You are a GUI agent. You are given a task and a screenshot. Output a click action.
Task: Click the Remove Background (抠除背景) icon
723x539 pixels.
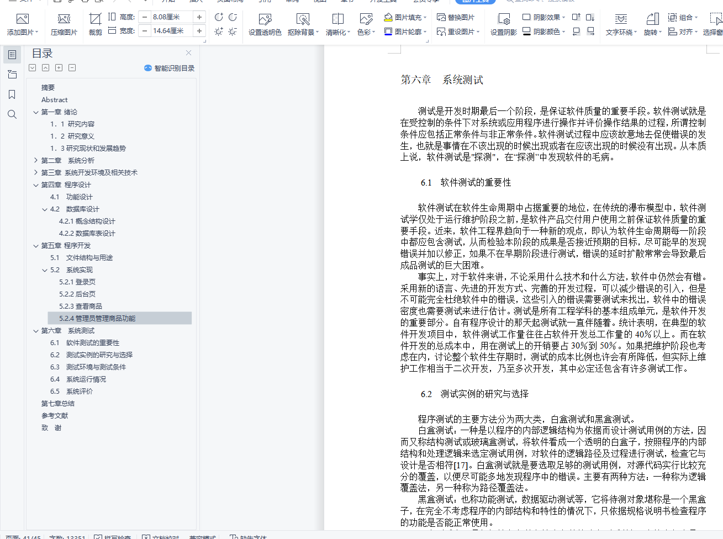[x=303, y=19]
